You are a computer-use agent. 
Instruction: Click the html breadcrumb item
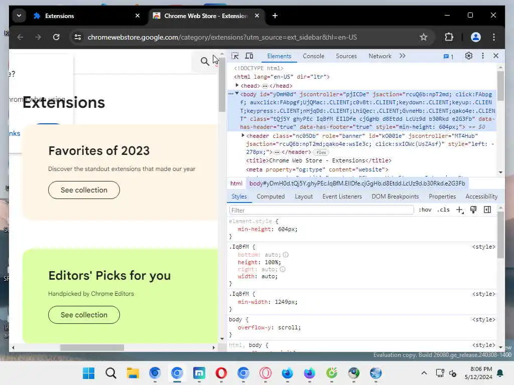pos(236,183)
